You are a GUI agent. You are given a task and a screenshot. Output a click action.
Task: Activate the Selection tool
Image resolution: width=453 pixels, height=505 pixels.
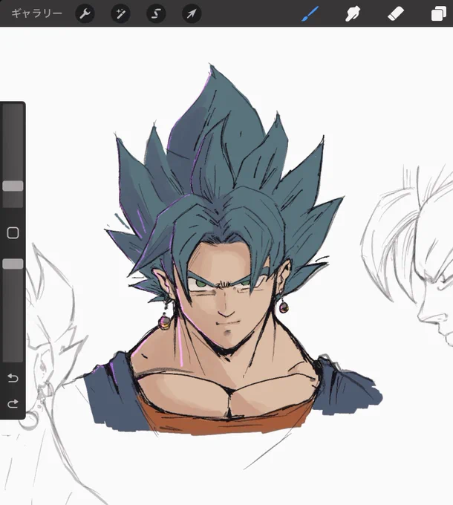[x=156, y=13]
